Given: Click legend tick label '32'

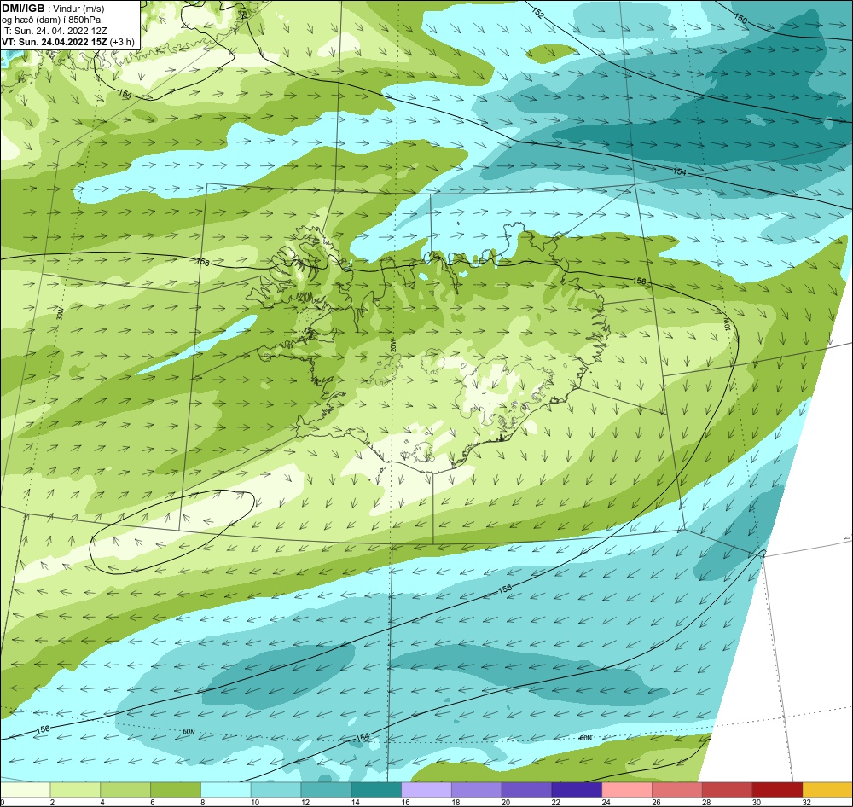Looking at the screenshot, I should (x=807, y=802).
